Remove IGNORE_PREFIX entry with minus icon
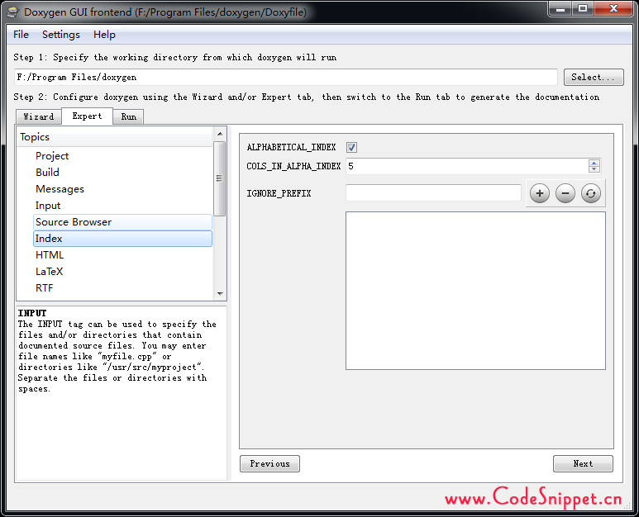Viewport: 639px width, 517px height. [565, 193]
